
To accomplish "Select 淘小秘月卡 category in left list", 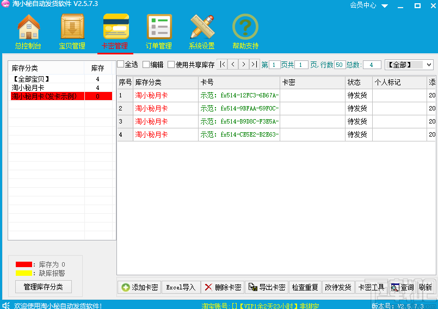I will 61,88.
